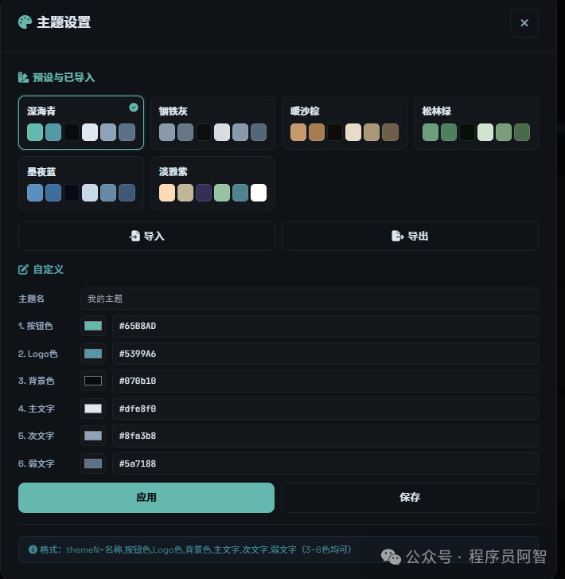
Task: Click the 自定义 section heading
Action: [x=49, y=269]
